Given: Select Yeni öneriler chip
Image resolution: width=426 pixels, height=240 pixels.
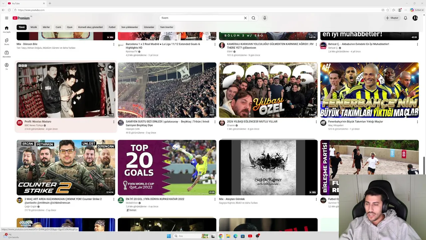Looking at the screenshot, I should (167, 27).
